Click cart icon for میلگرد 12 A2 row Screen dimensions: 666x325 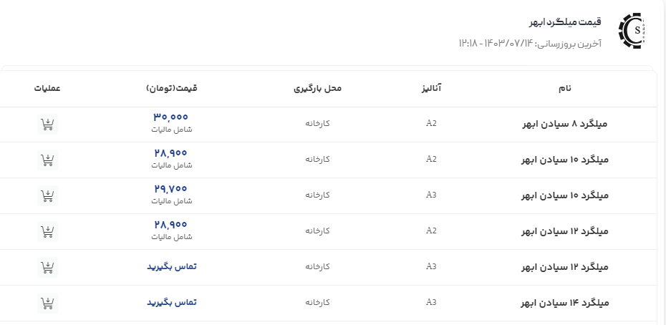(47, 231)
